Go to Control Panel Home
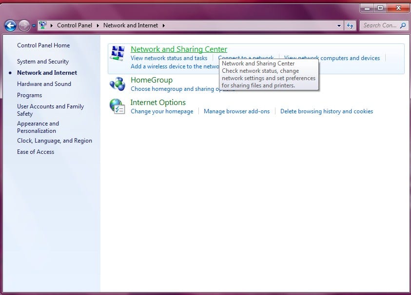 tap(43, 45)
